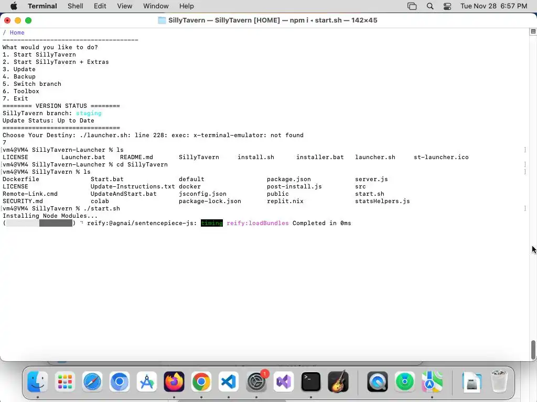Viewport: 537px width, 402px height.
Task: Click the screen mirroring menu bar icon
Action: [x=412, y=6]
